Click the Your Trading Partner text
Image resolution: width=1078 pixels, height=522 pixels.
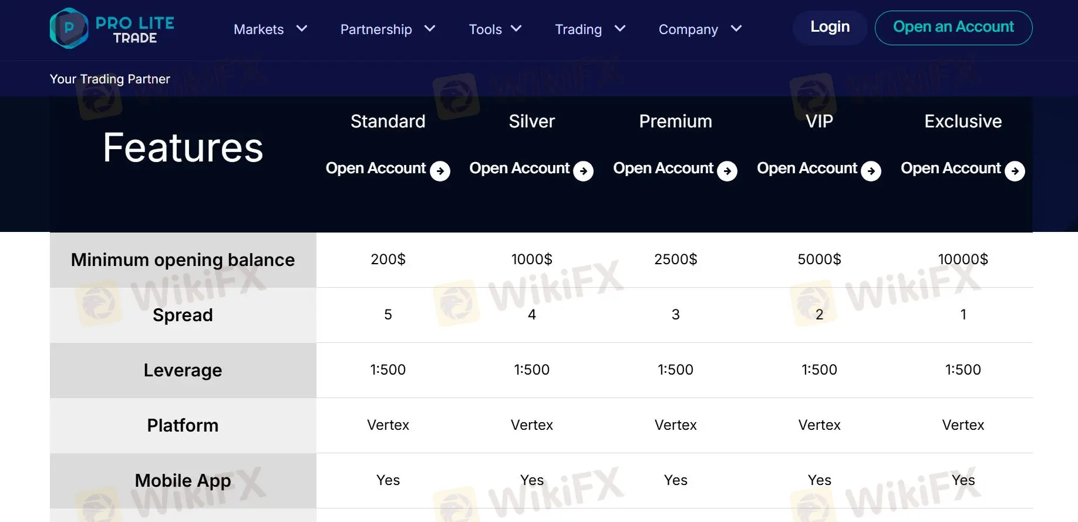click(x=110, y=79)
